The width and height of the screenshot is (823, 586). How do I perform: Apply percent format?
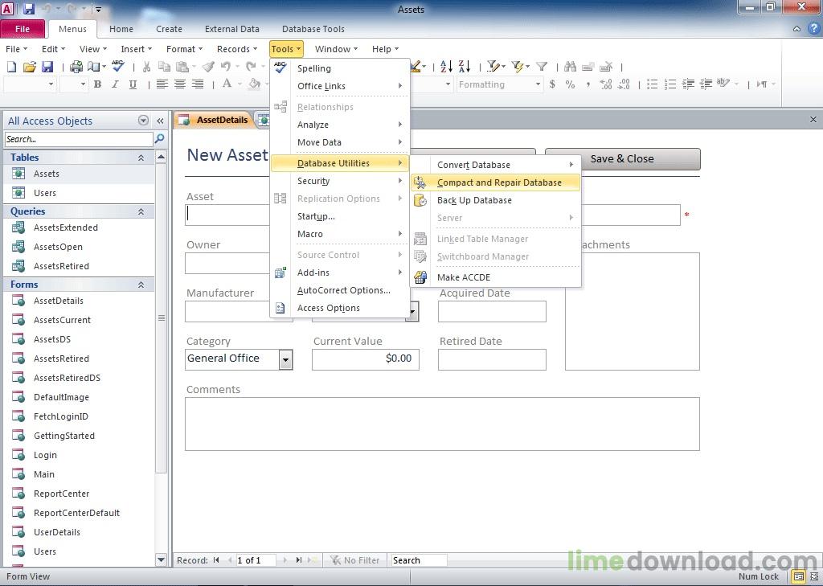[570, 84]
